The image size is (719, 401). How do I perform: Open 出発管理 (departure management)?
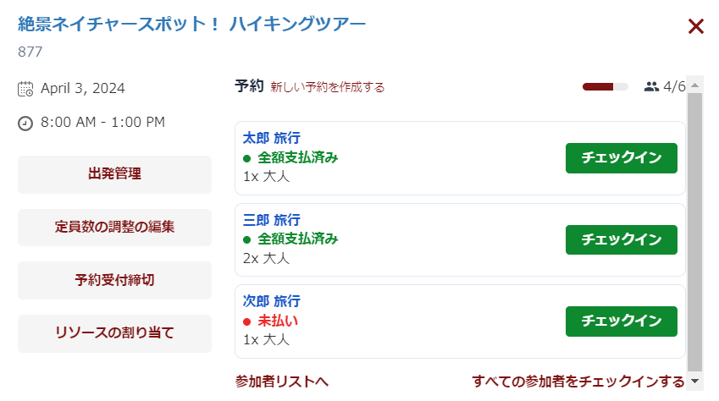pyautogui.click(x=114, y=174)
